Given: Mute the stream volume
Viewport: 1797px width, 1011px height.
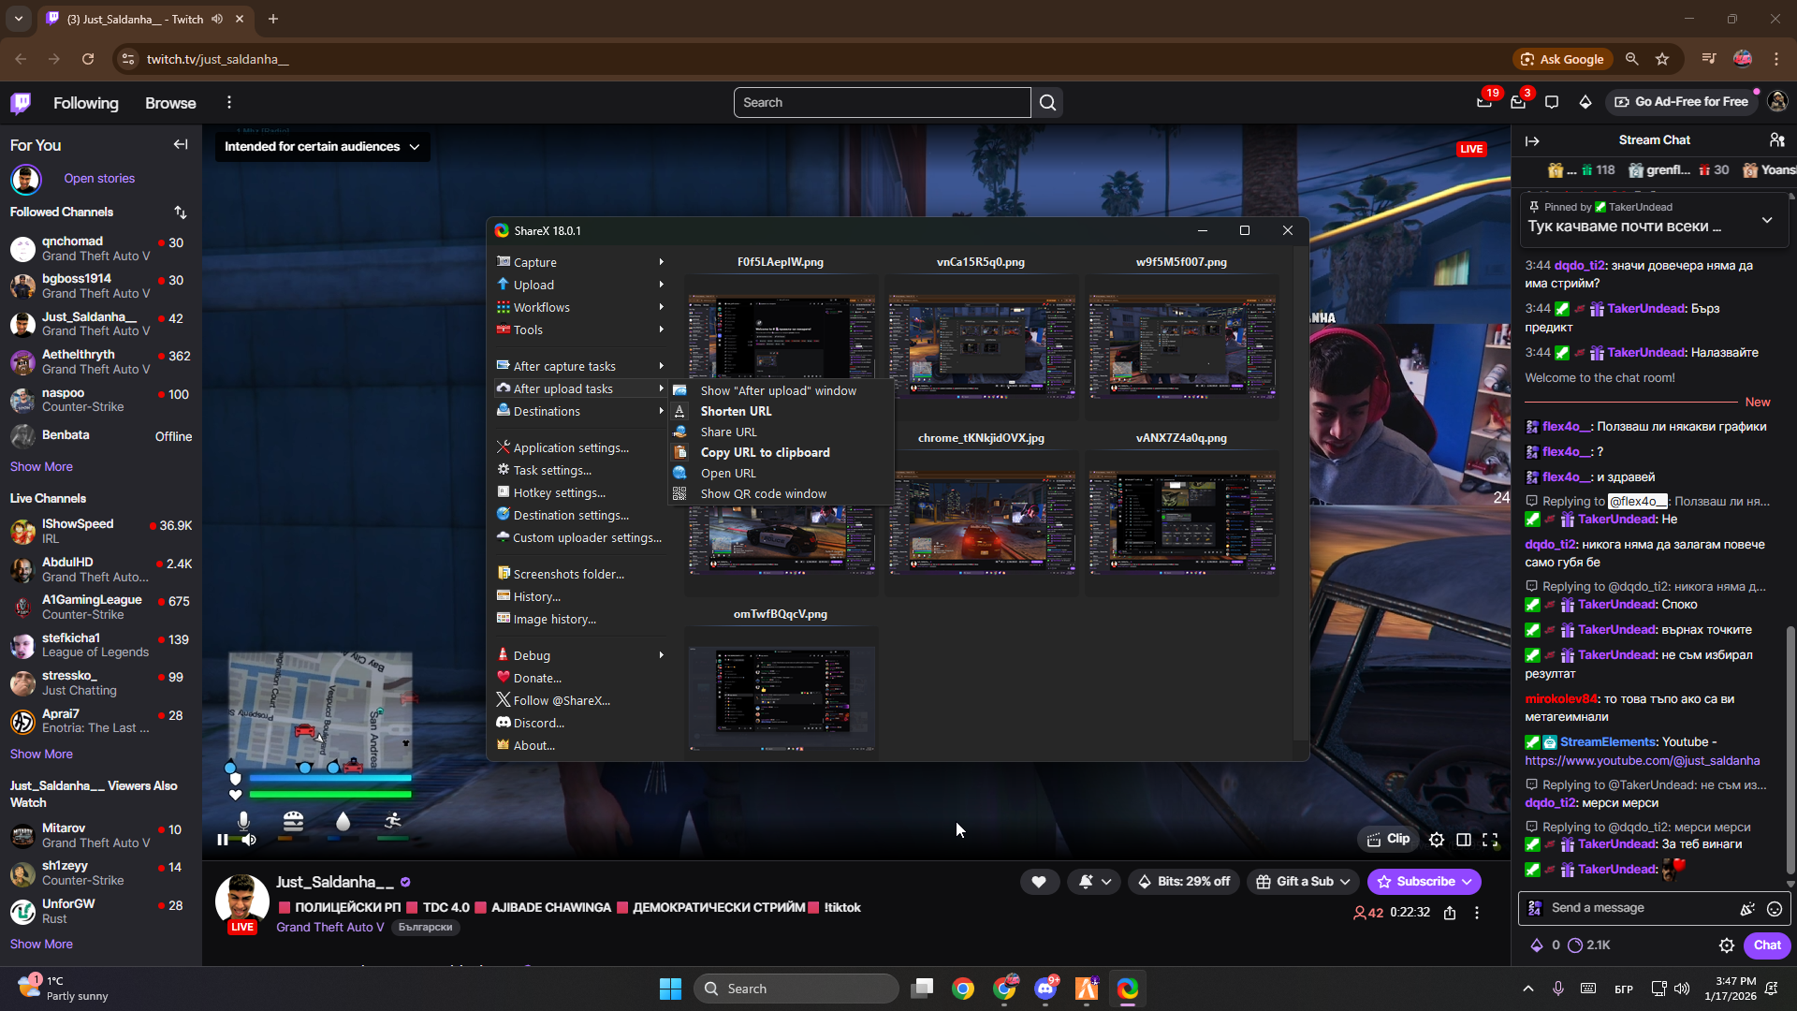Looking at the screenshot, I should [x=249, y=840].
